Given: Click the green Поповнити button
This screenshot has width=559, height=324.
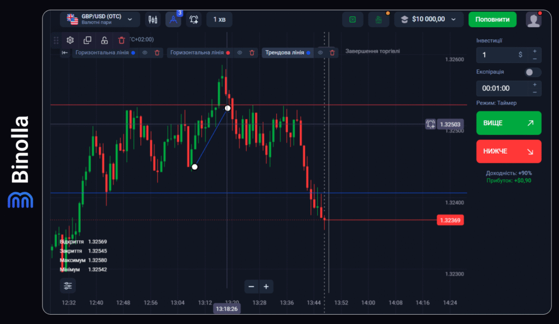Looking at the screenshot, I should click(x=492, y=20).
